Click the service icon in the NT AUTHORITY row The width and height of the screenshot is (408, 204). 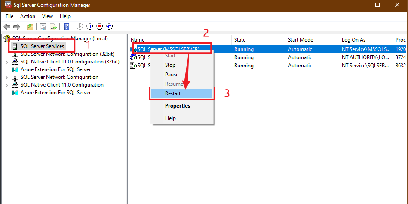pyautogui.click(x=133, y=57)
